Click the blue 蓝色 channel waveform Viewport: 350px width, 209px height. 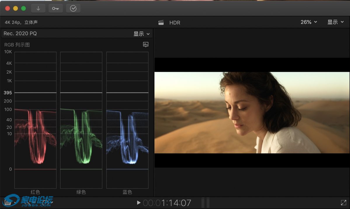[127, 134]
